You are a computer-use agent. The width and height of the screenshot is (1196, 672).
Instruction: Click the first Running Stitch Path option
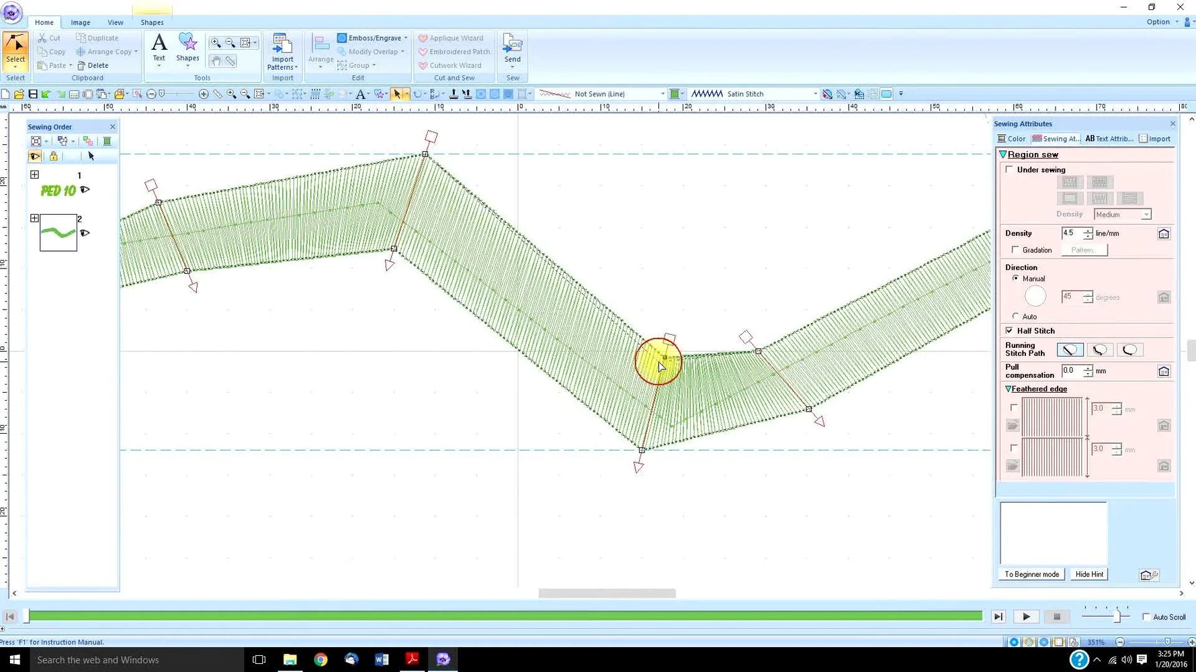[x=1070, y=349]
